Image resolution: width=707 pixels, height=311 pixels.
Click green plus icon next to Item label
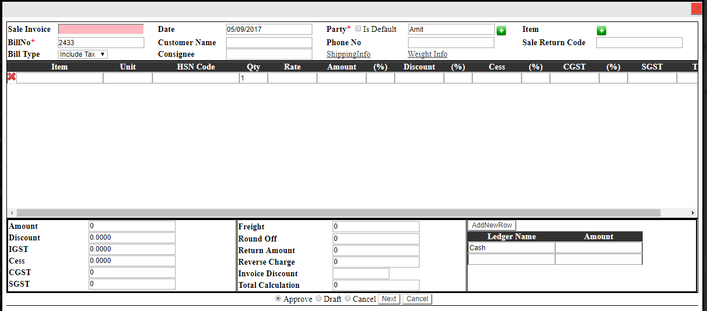(x=602, y=31)
